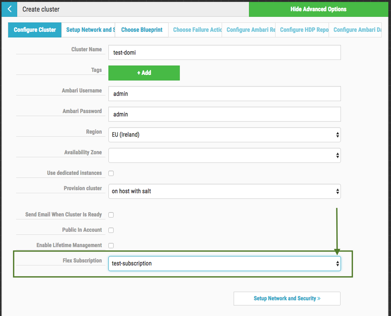The image size is (391, 316).
Task: Click Hide Advanced Options button
Action: (318, 9)
